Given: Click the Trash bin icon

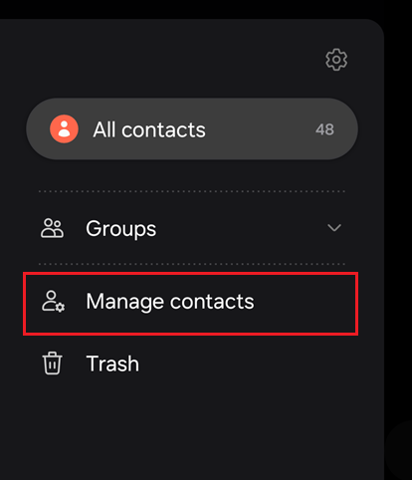Looking at the screenshot, I should click(52, 363).
